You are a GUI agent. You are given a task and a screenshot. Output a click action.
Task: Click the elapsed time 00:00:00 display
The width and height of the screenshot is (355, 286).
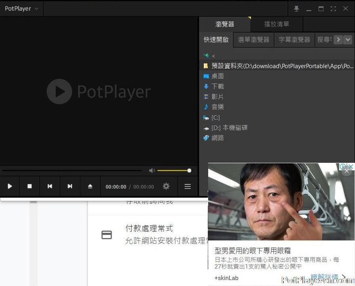116,187
